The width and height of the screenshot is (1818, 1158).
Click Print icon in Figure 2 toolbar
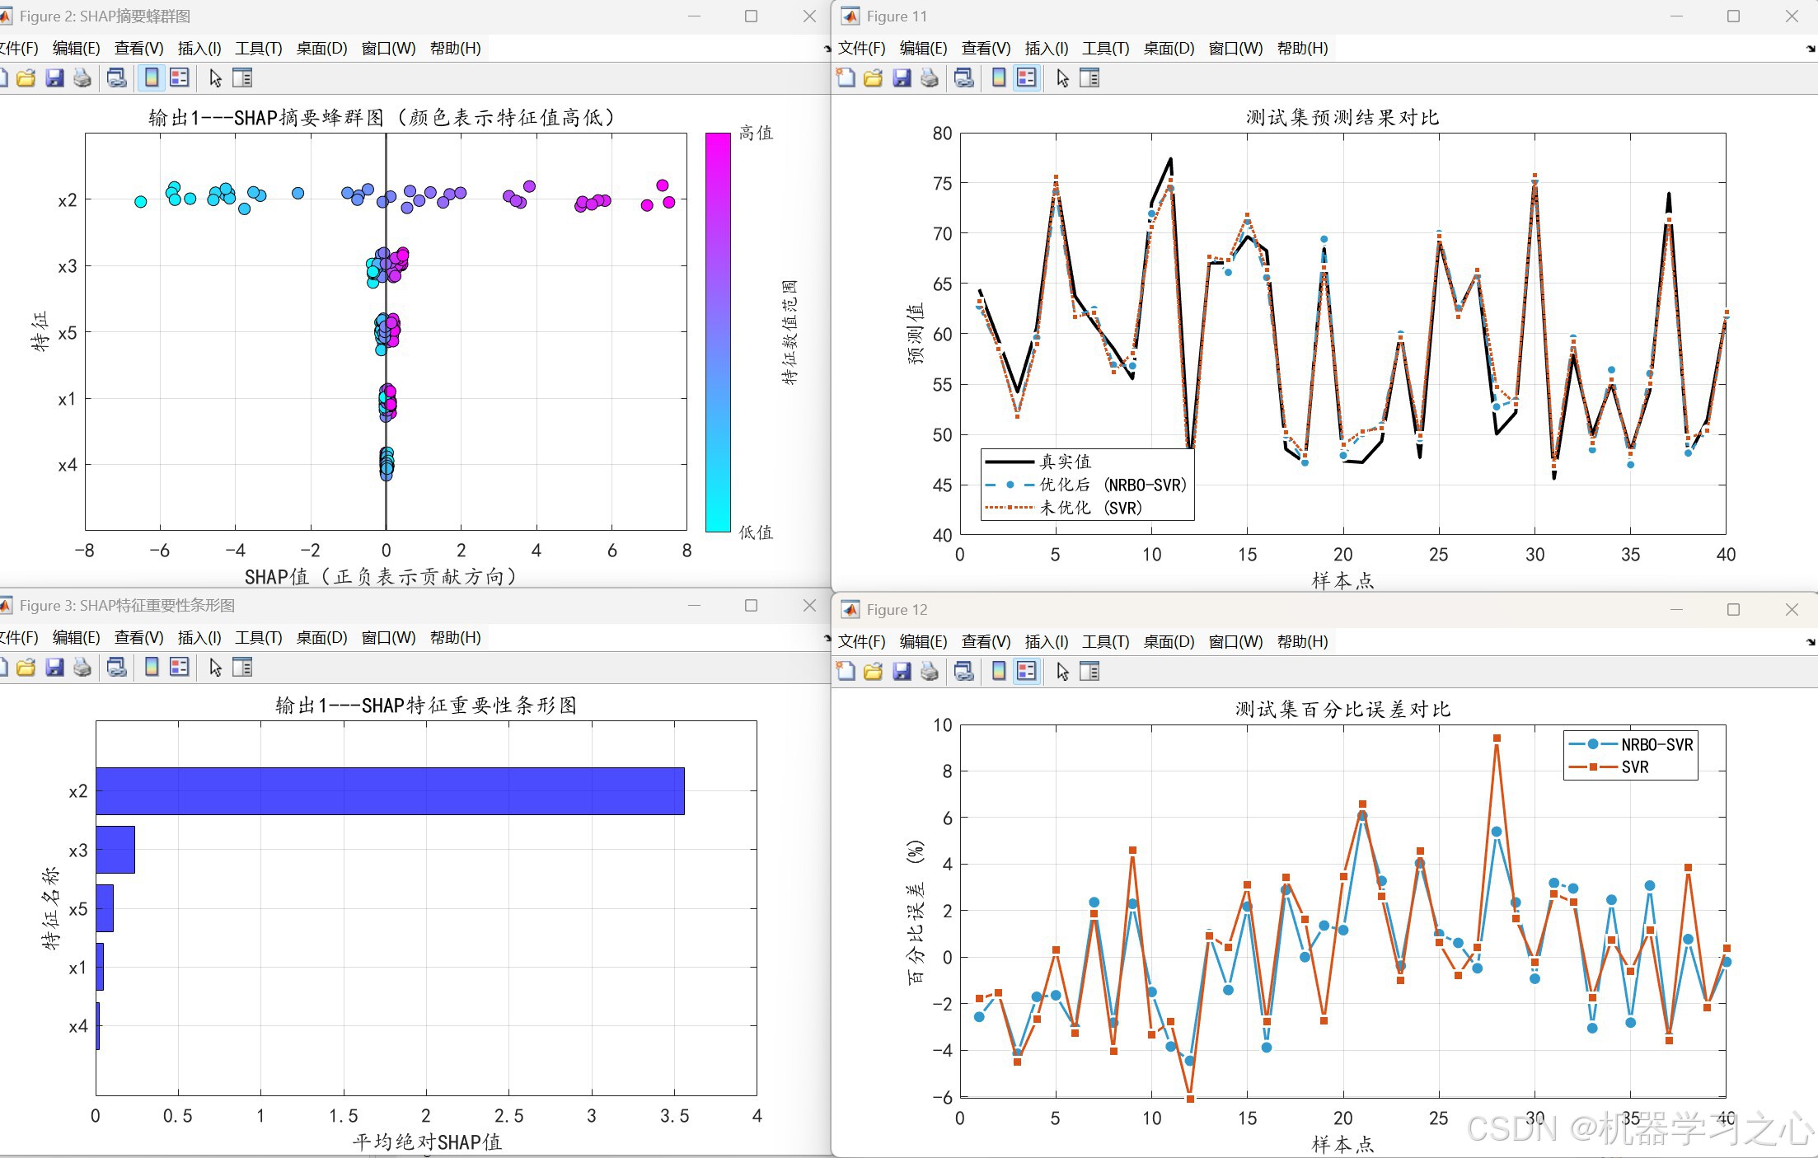82,78
